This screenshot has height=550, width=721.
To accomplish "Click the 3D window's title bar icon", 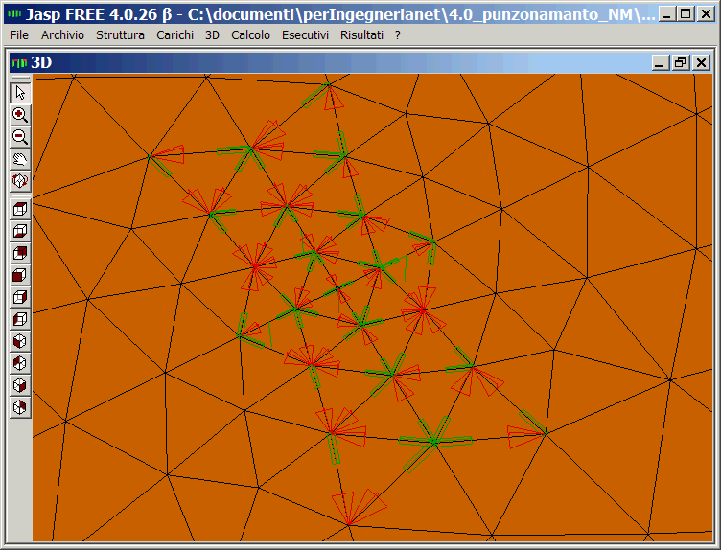I will [x=19, y=62].
